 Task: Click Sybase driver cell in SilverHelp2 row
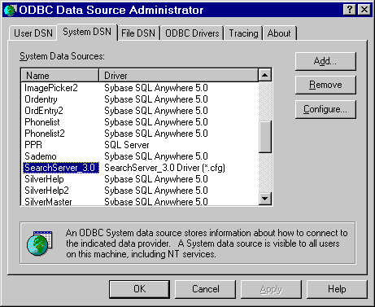click(156, 191)
